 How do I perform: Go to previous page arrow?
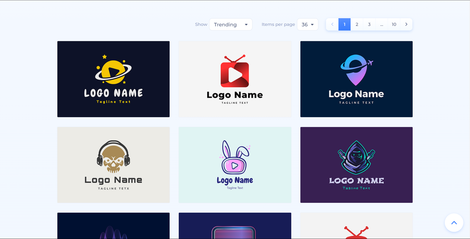332,25
